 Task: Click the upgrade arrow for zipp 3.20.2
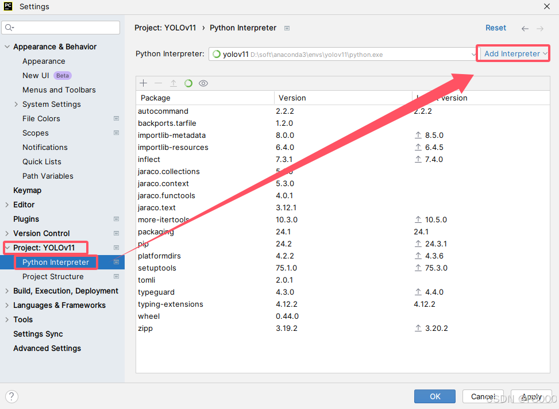click(418, 328)
